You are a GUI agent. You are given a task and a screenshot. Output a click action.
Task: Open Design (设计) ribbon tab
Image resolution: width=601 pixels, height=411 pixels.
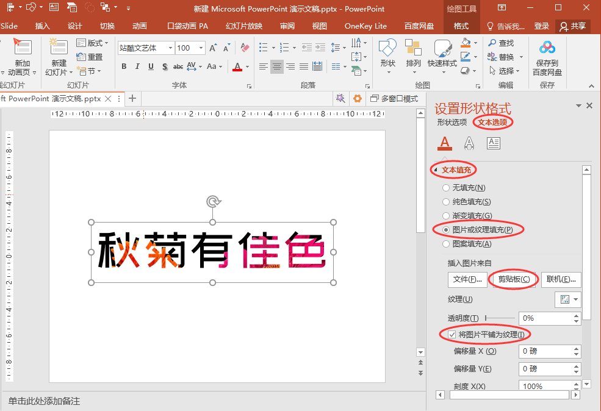(x=74, y=26)
